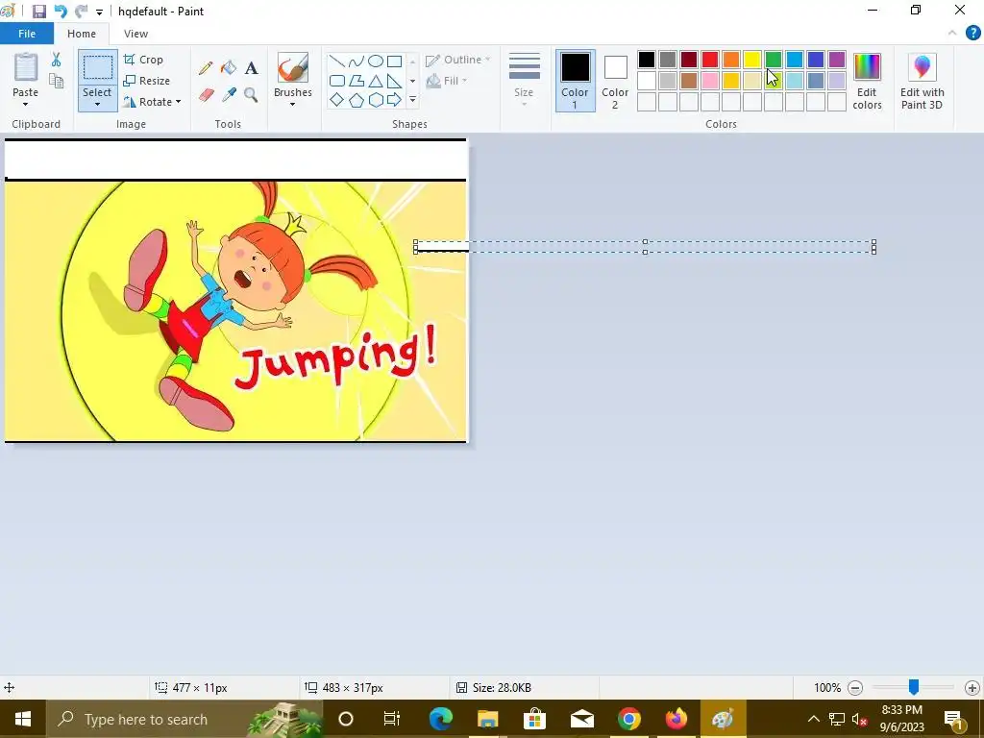
Task: Open Customize Quick Access Toolbar arrow
Action: click(99, 12)
